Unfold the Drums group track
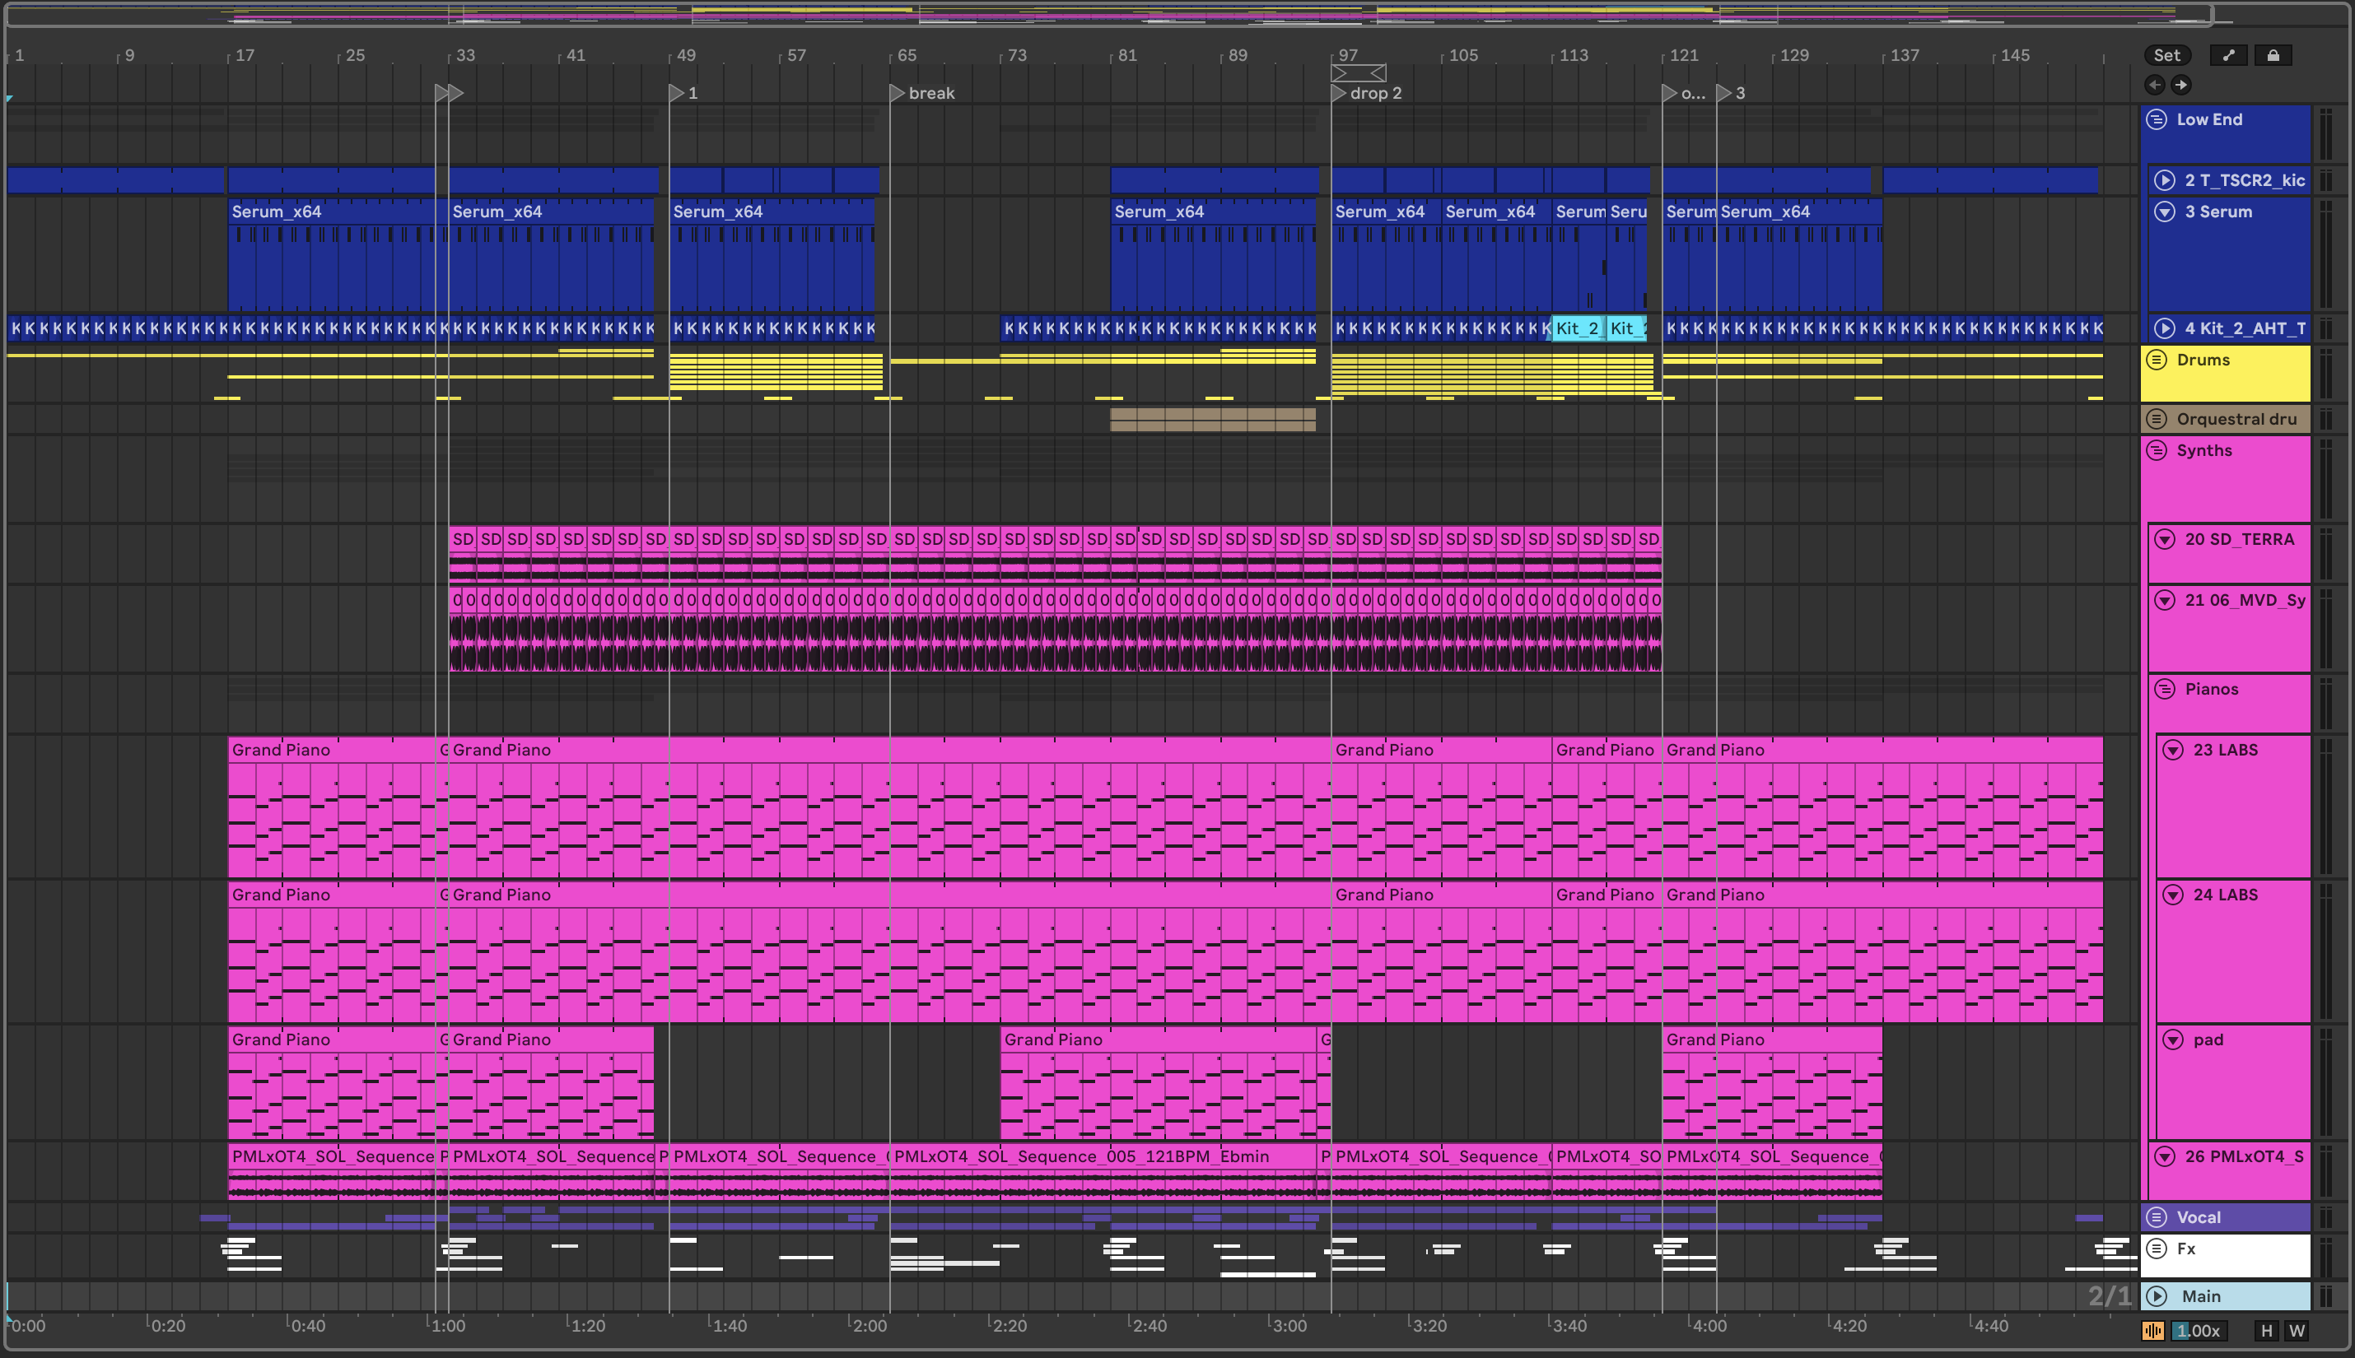Screen dimensions: 2355x1358 tap(2157, 360)
